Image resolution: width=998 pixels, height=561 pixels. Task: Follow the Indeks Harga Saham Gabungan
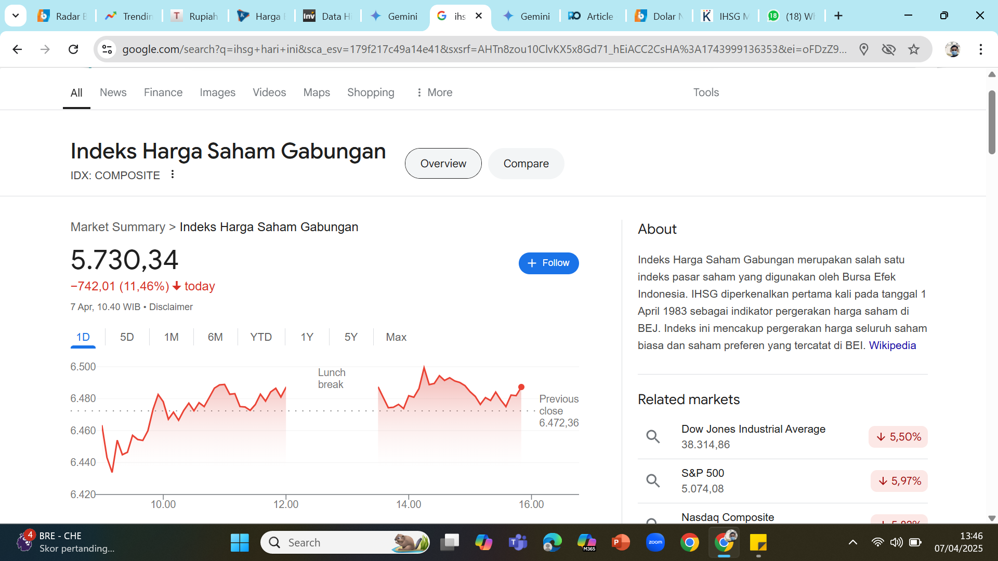pyautogui.click(x=548, y=263)
